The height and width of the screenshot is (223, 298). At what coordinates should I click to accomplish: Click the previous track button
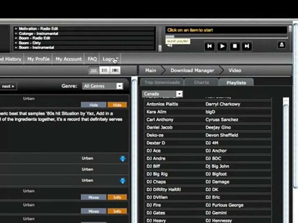pyautogui.click(x=210, y=46)
